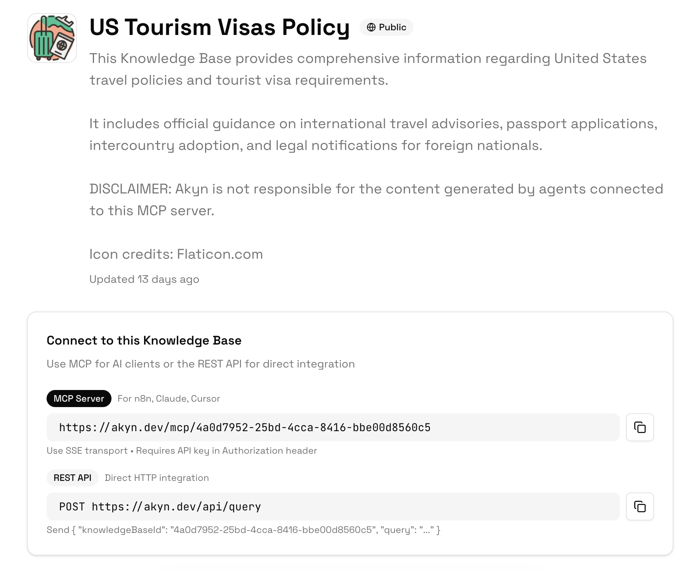The width and height of the screenshot is (699, 571).
Task: Click the SSE transport requirement note
Action: (182, 451)
